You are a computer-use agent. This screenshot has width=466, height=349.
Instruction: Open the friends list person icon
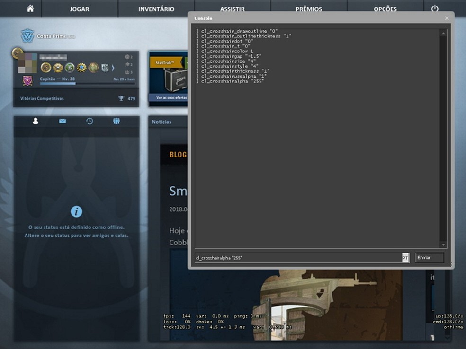[x=35, y=121]
